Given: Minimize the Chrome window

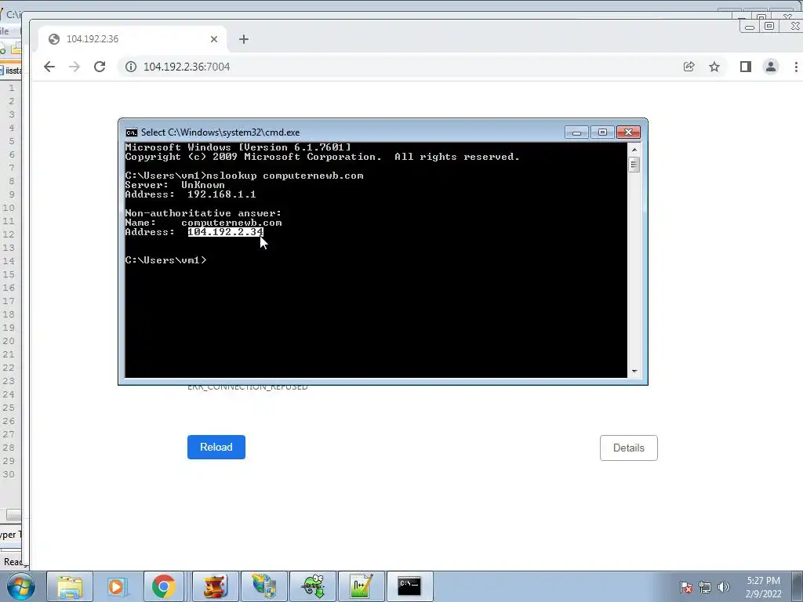Looking at the screenshot, I should click(x=749, y=27).
